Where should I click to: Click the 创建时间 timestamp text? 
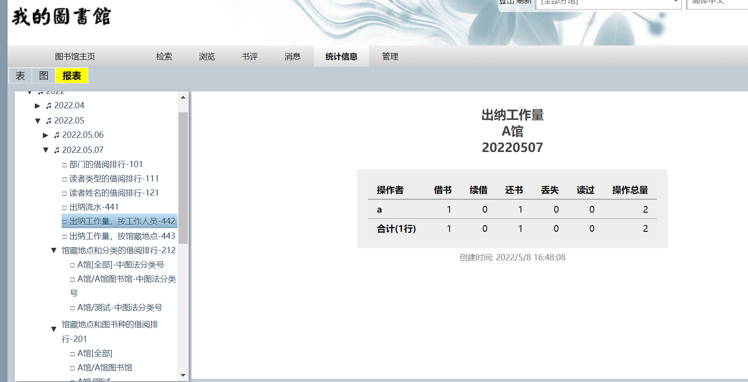click(x=512, y=258)
